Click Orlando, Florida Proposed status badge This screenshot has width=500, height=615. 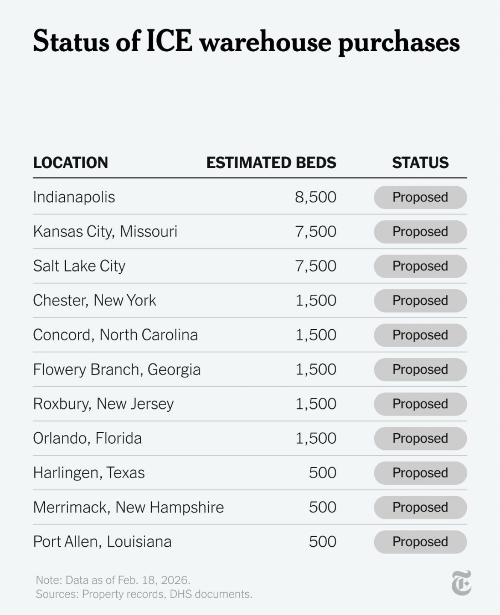pyautogui.click(x=420, y=439)
